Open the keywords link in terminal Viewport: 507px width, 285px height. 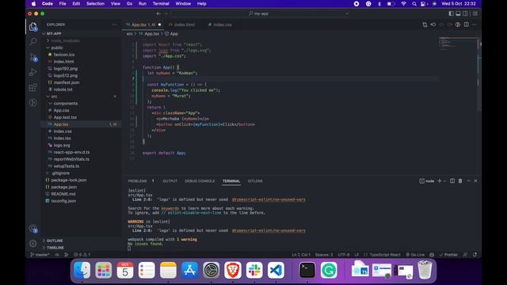click(x=170, y=208)
